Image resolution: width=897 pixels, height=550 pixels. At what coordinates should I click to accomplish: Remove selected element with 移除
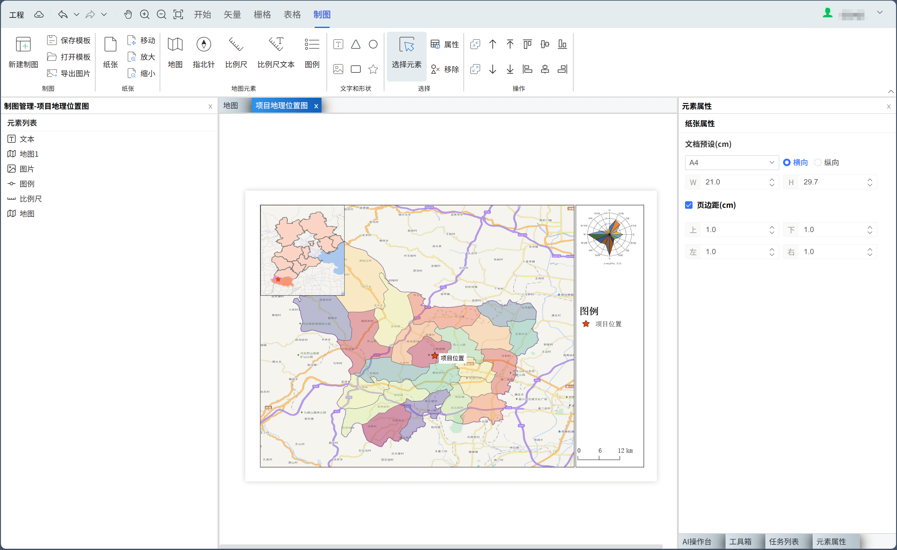[x=445, y=69]
